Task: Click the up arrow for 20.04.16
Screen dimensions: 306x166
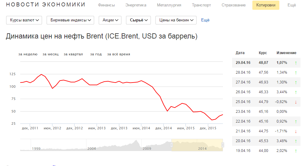Action: 296,141
